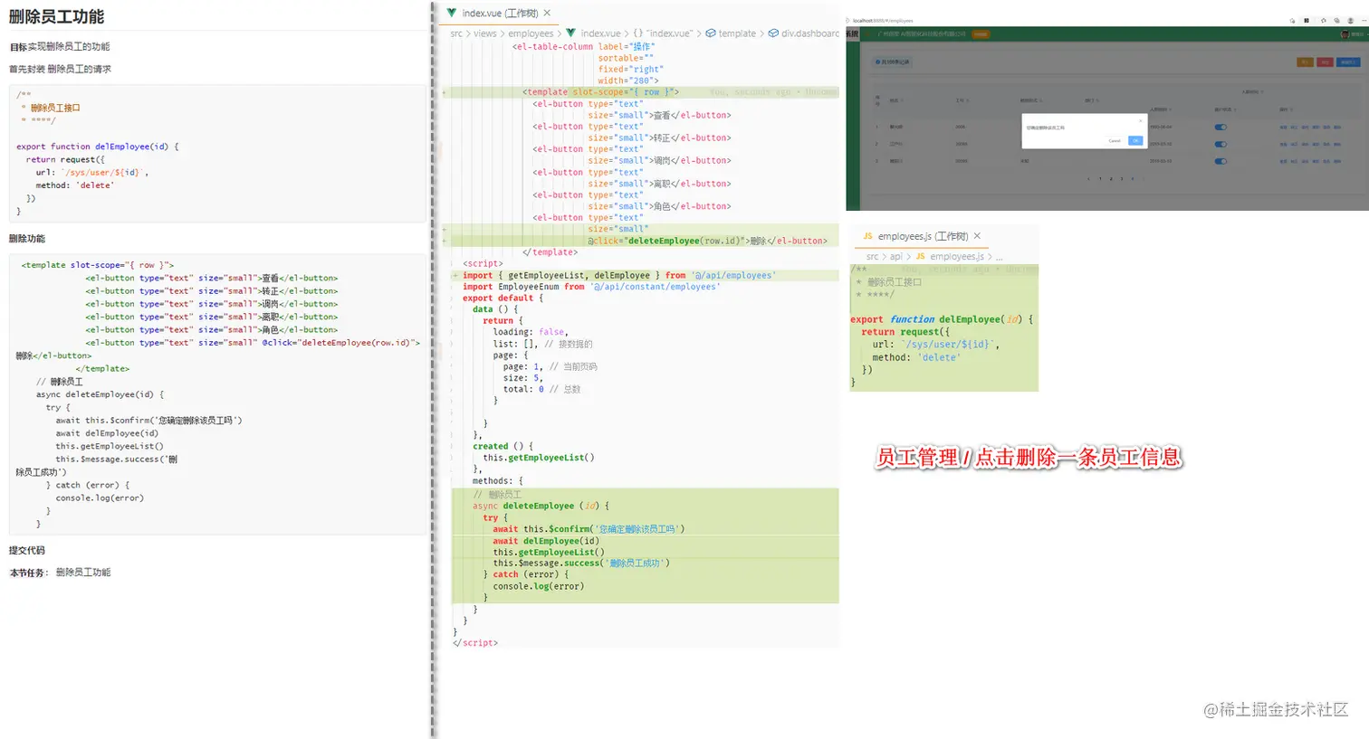
Task: Click the browser split-screen icon
Action: (1307, 21)
